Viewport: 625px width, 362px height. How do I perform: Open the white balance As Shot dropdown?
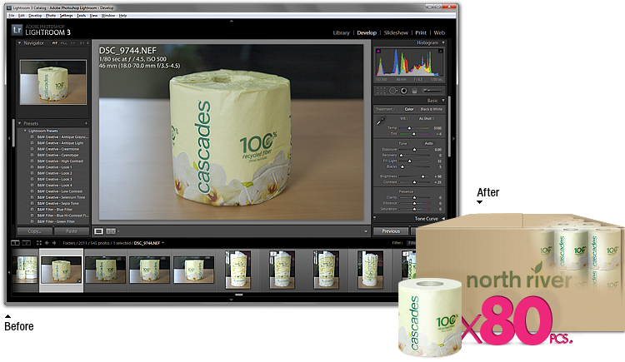coord(426,119)
